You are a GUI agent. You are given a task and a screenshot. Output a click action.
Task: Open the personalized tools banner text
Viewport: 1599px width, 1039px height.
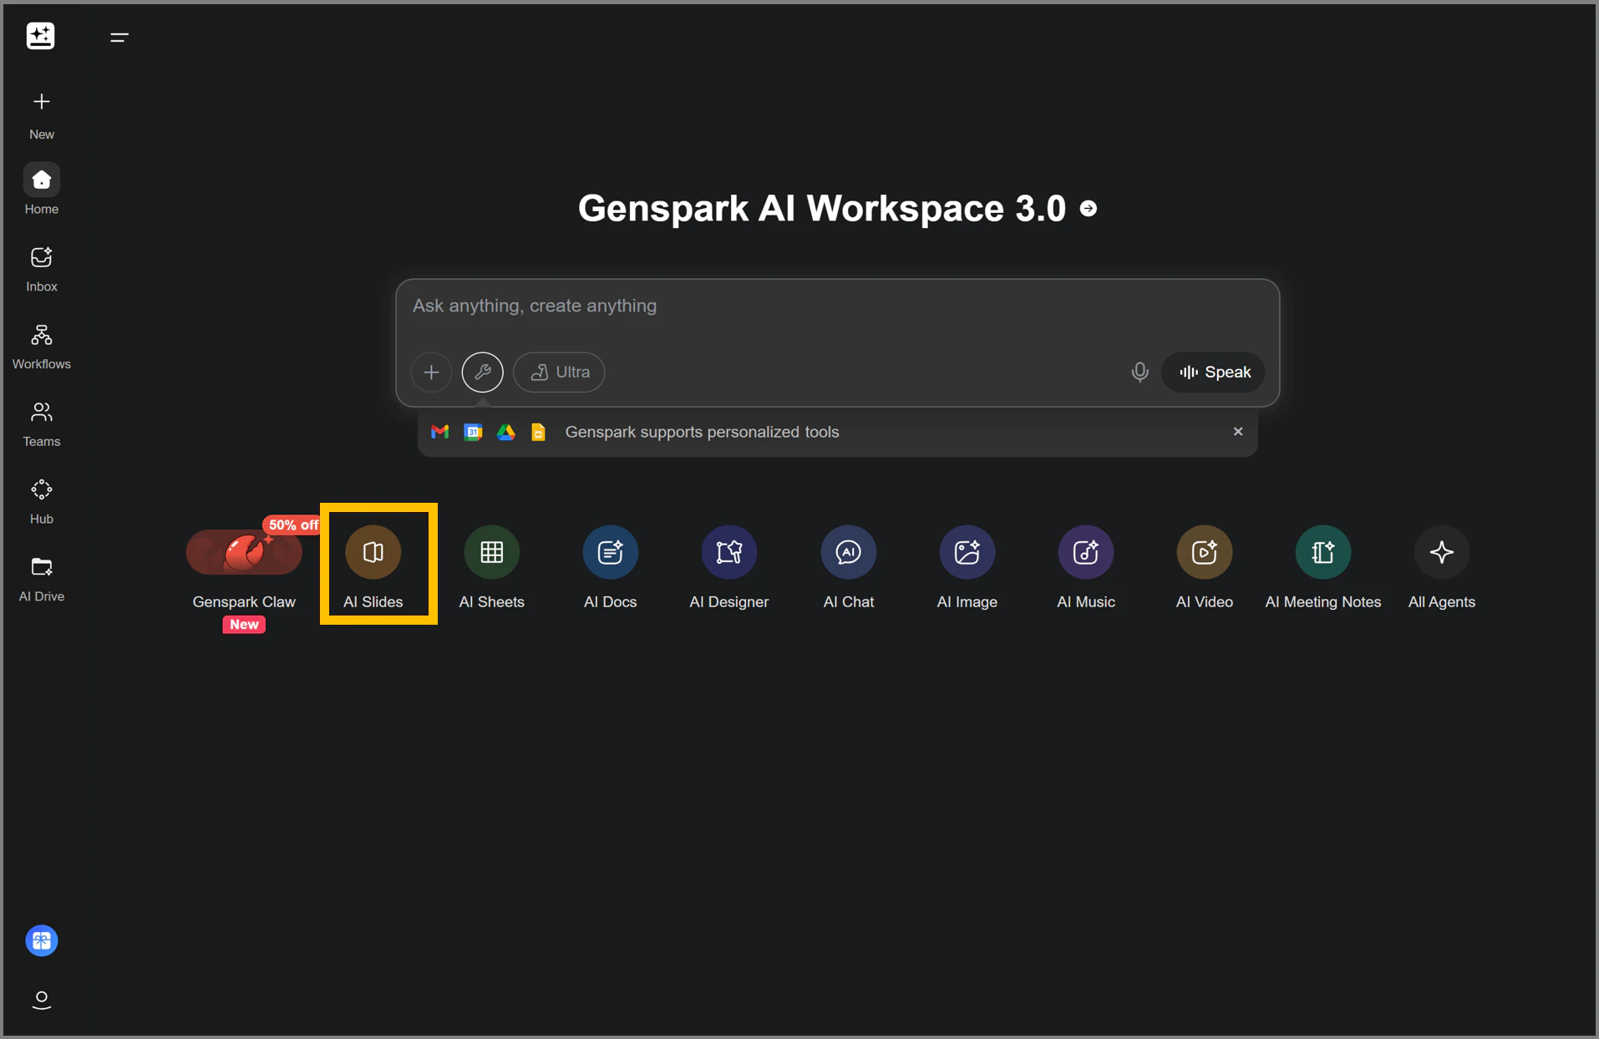point(702,432)
